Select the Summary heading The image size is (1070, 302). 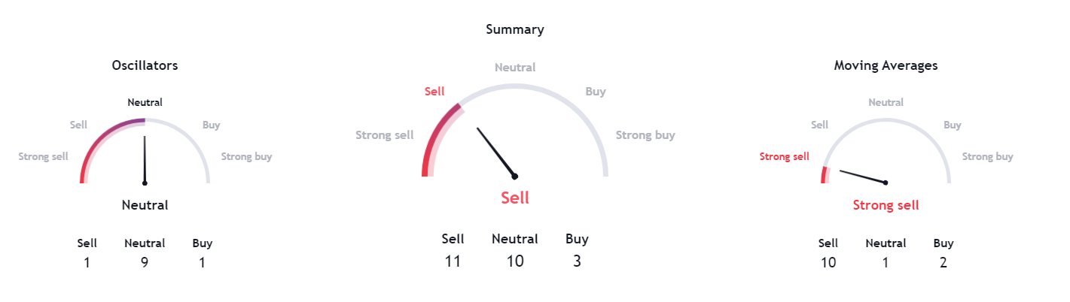(515, 29)
